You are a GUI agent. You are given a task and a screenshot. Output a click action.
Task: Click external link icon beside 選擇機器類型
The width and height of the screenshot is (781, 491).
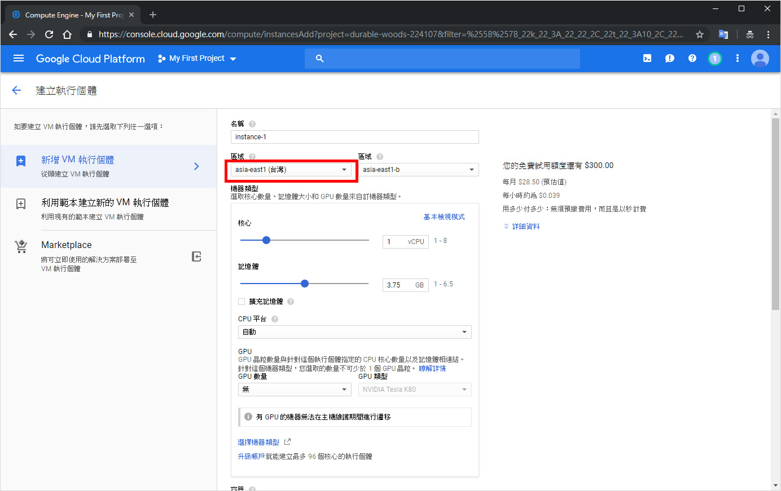(x=287, y=442)
